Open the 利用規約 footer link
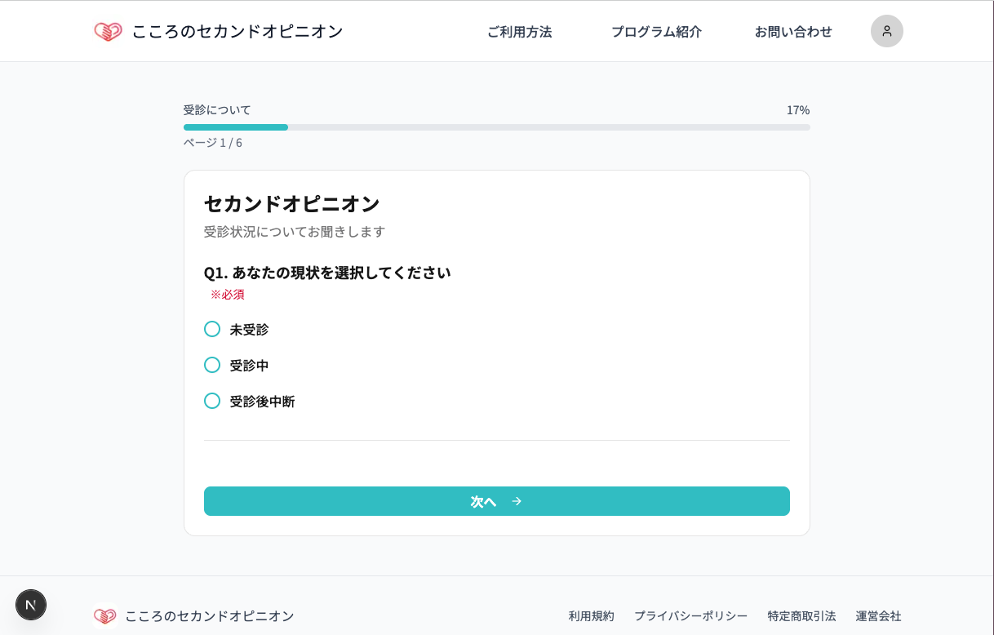This screenshot has height=635, width=994. pos(591,616)
